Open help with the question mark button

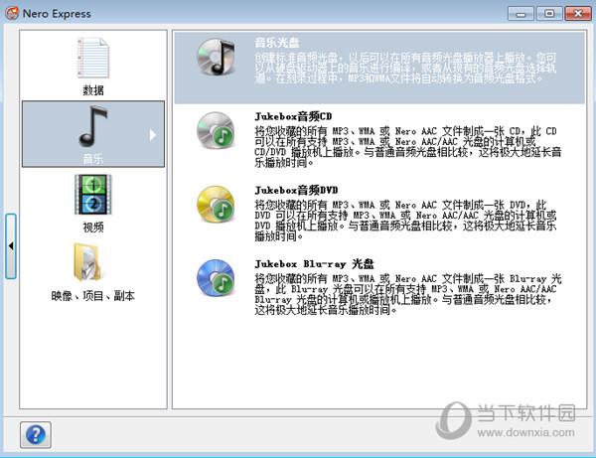[x=37, y=433]
